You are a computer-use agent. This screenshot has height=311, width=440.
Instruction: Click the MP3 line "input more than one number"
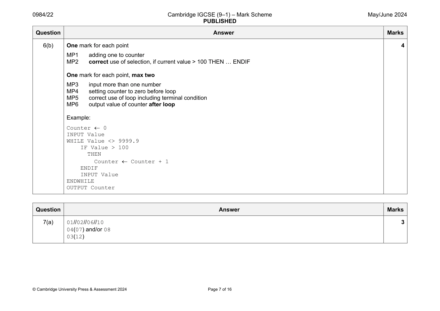(x=114, y=85)
